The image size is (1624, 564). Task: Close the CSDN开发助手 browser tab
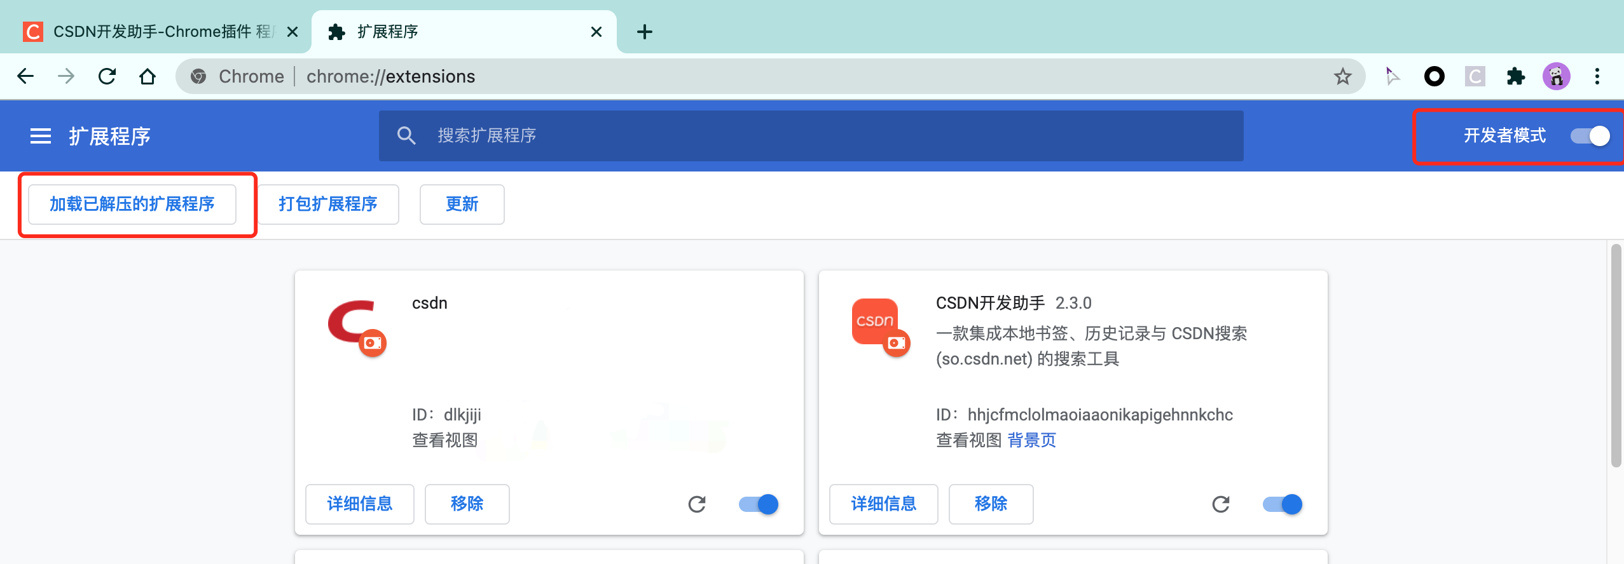[x=292, y=32]
